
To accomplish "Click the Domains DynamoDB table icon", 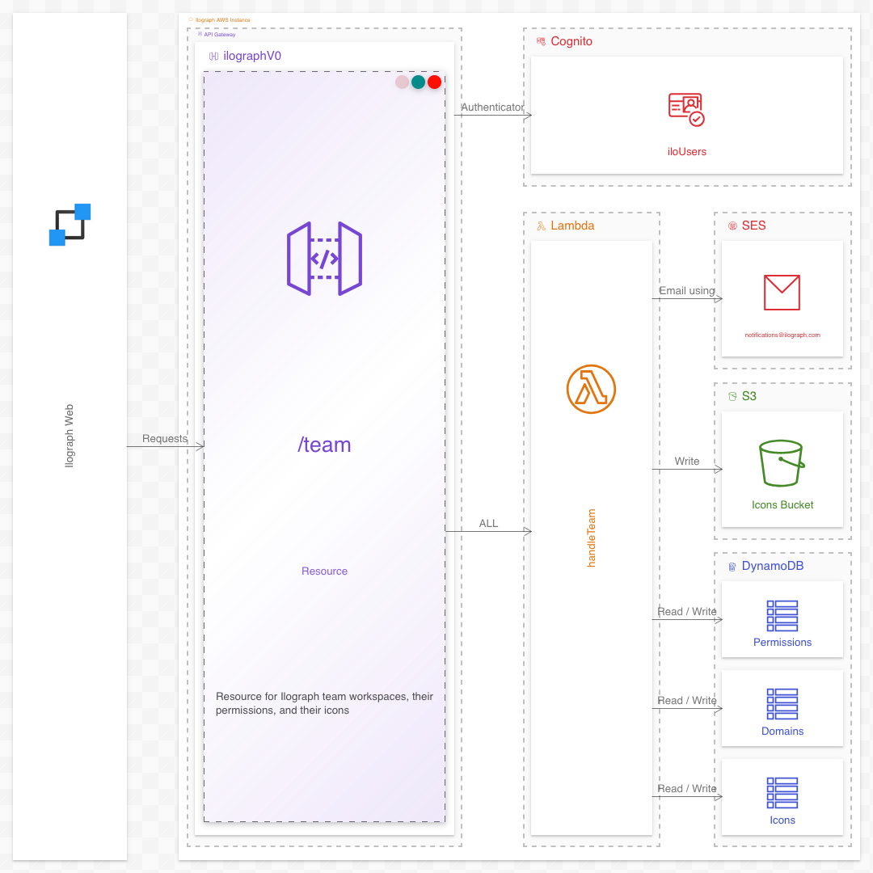I will coord(782,704).
